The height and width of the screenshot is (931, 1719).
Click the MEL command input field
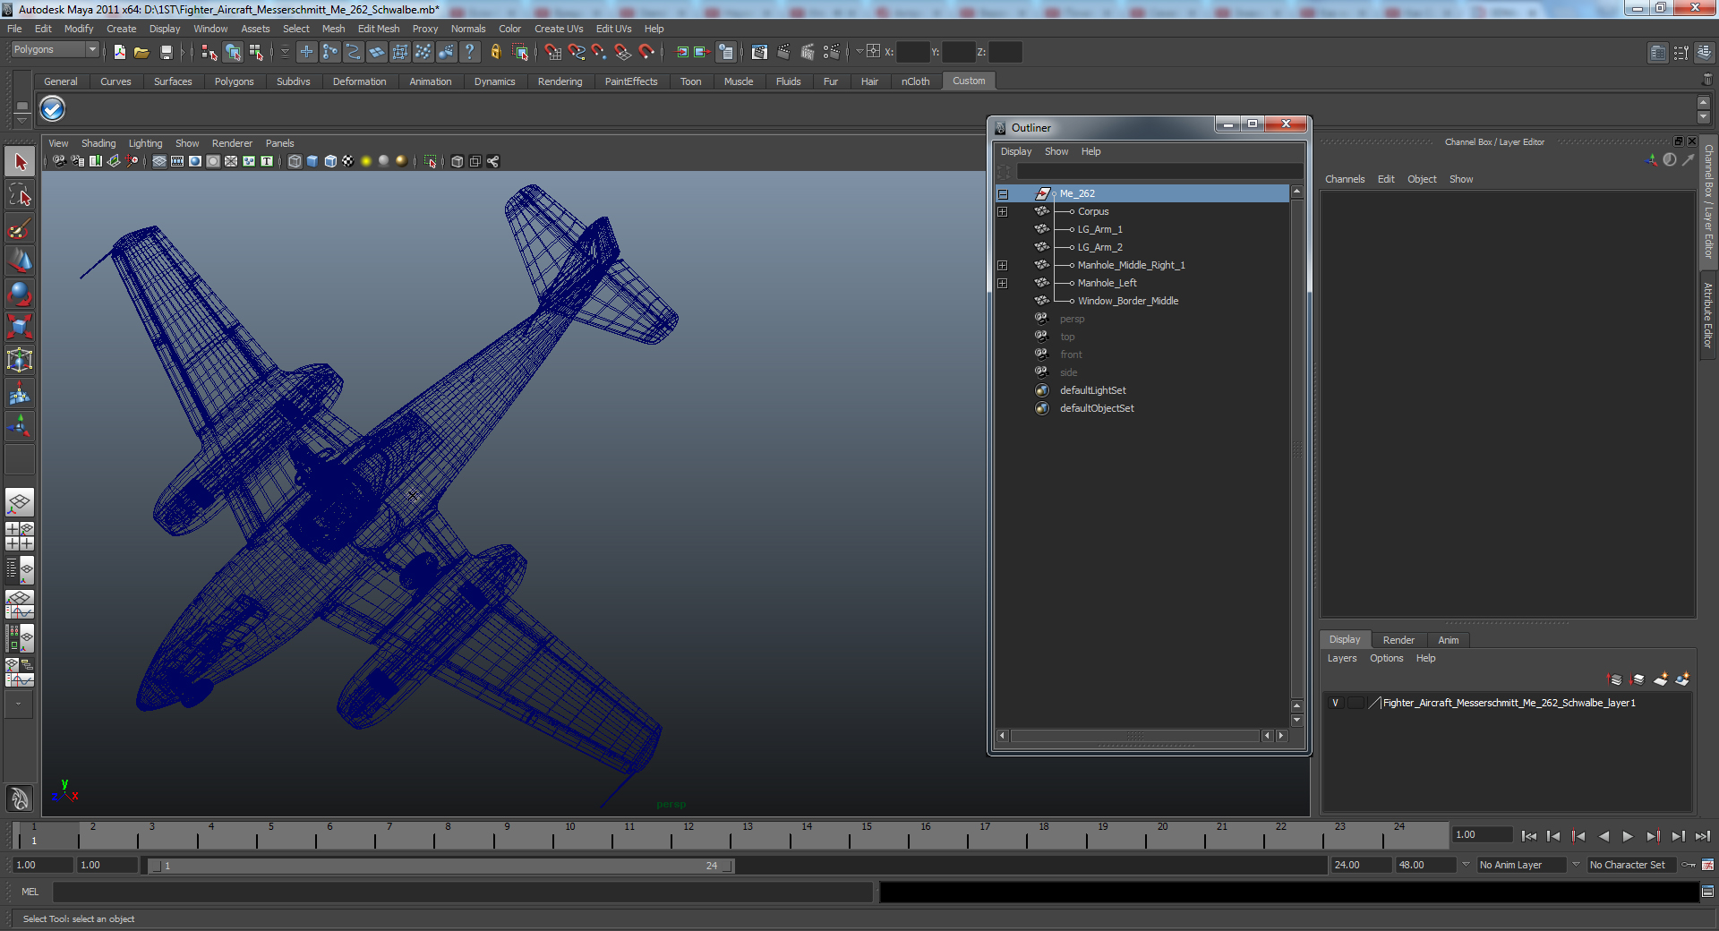coord(463,892)
